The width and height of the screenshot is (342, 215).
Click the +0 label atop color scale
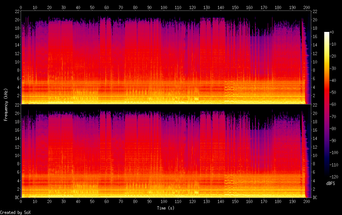(335, 33)
